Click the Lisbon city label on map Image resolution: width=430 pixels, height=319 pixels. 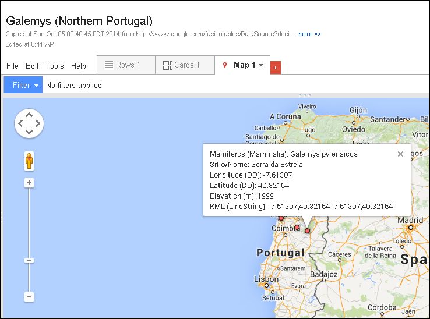(x=266, y=279)
